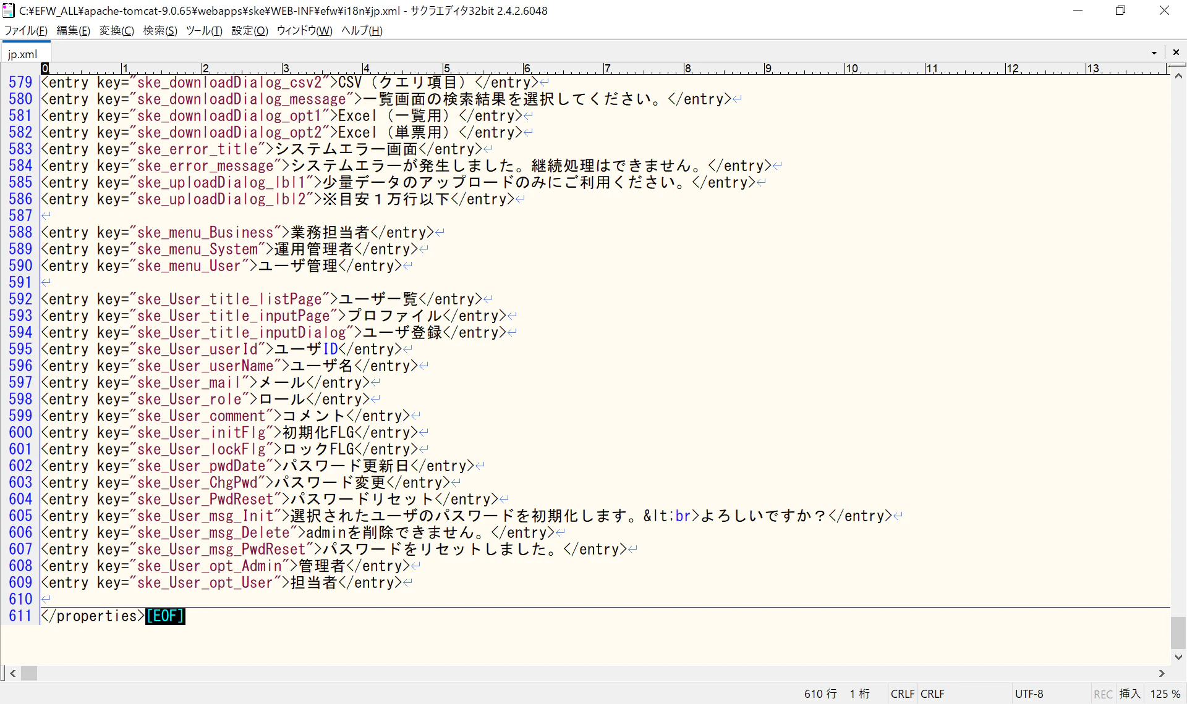Viewport: 1187px width, 704px height.
Task: Open the 編集(E) menu
Action: (73, 31)
